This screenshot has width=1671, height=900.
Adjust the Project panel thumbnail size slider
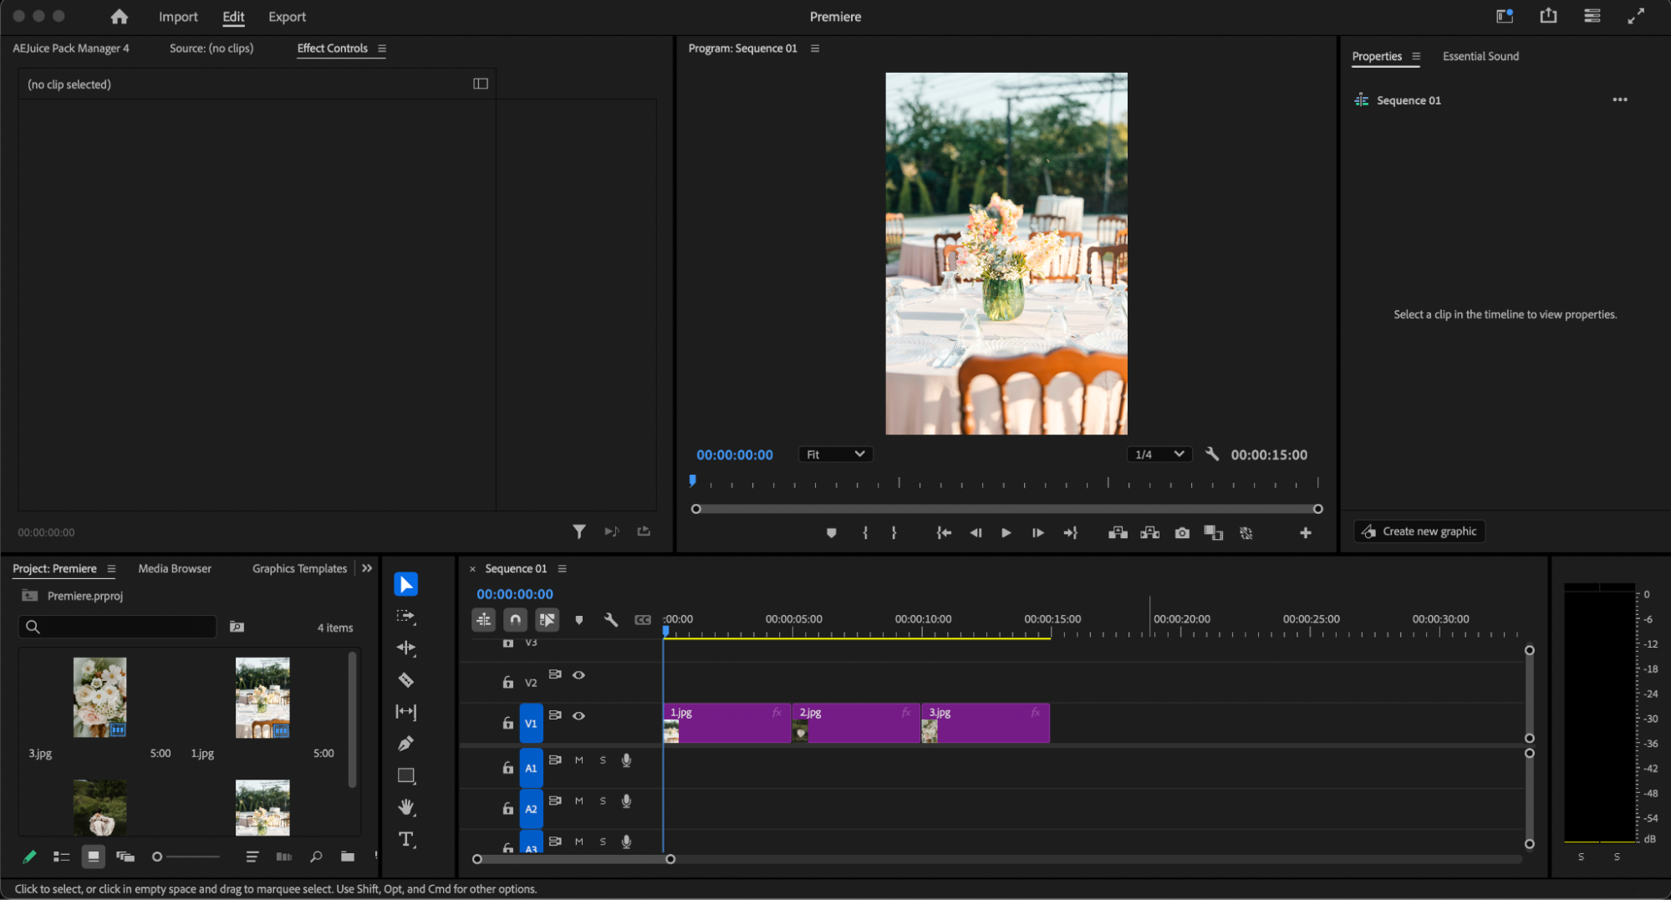[x=158, y=857]
